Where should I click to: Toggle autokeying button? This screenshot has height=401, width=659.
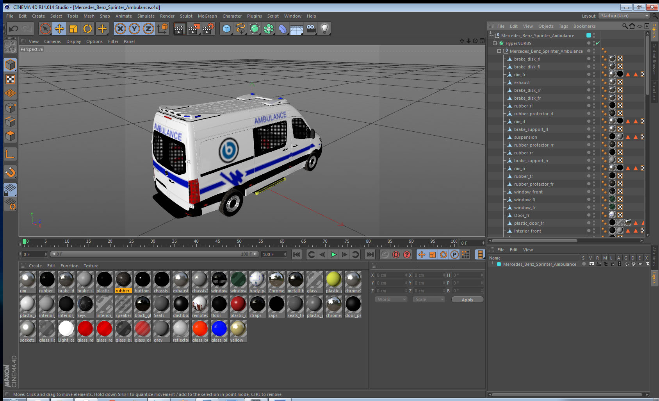pos(396,254)
